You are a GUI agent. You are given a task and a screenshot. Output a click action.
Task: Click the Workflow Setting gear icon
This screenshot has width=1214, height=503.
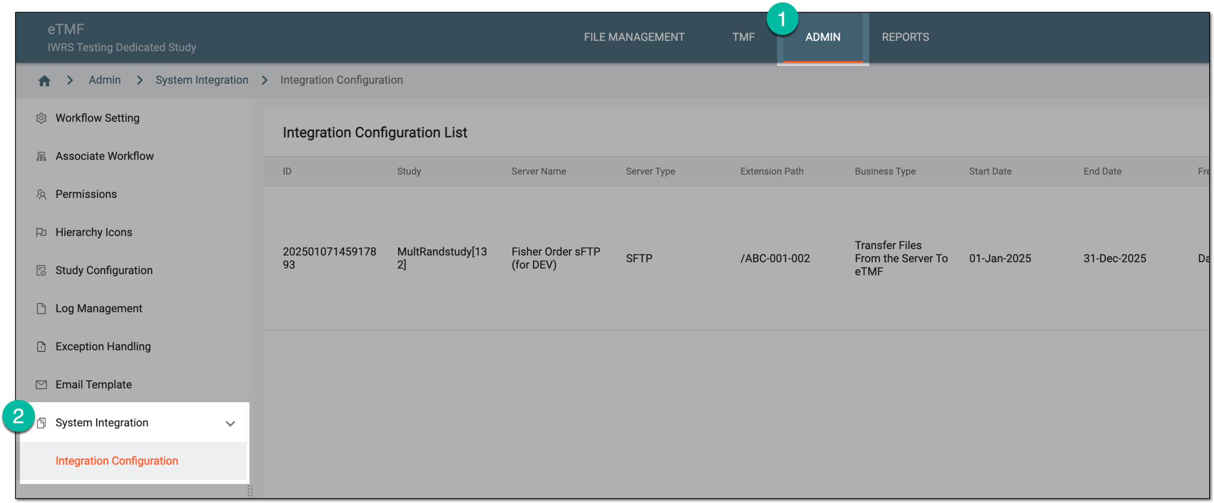coord(41,118)
